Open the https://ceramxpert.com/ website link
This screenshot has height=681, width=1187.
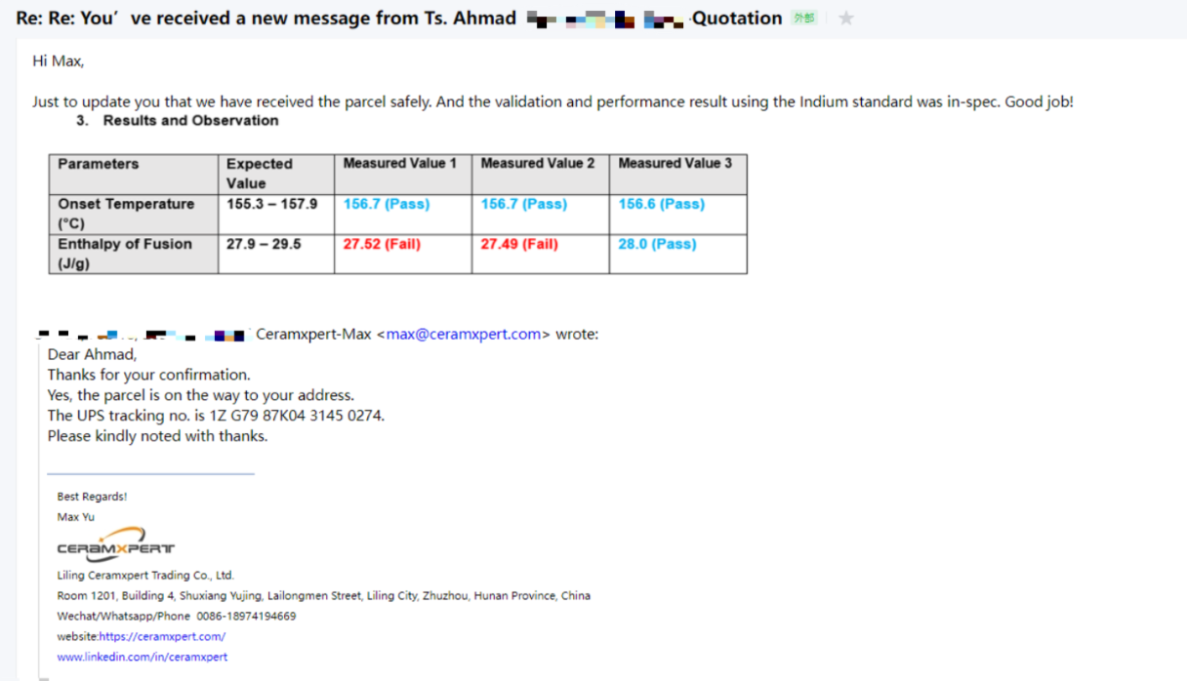coord(162,636)
